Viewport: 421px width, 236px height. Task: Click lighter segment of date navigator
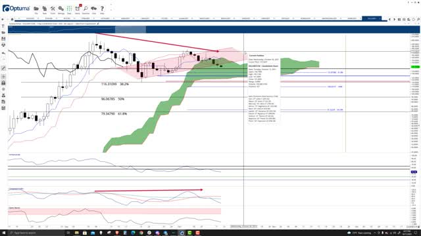(130, 29)
